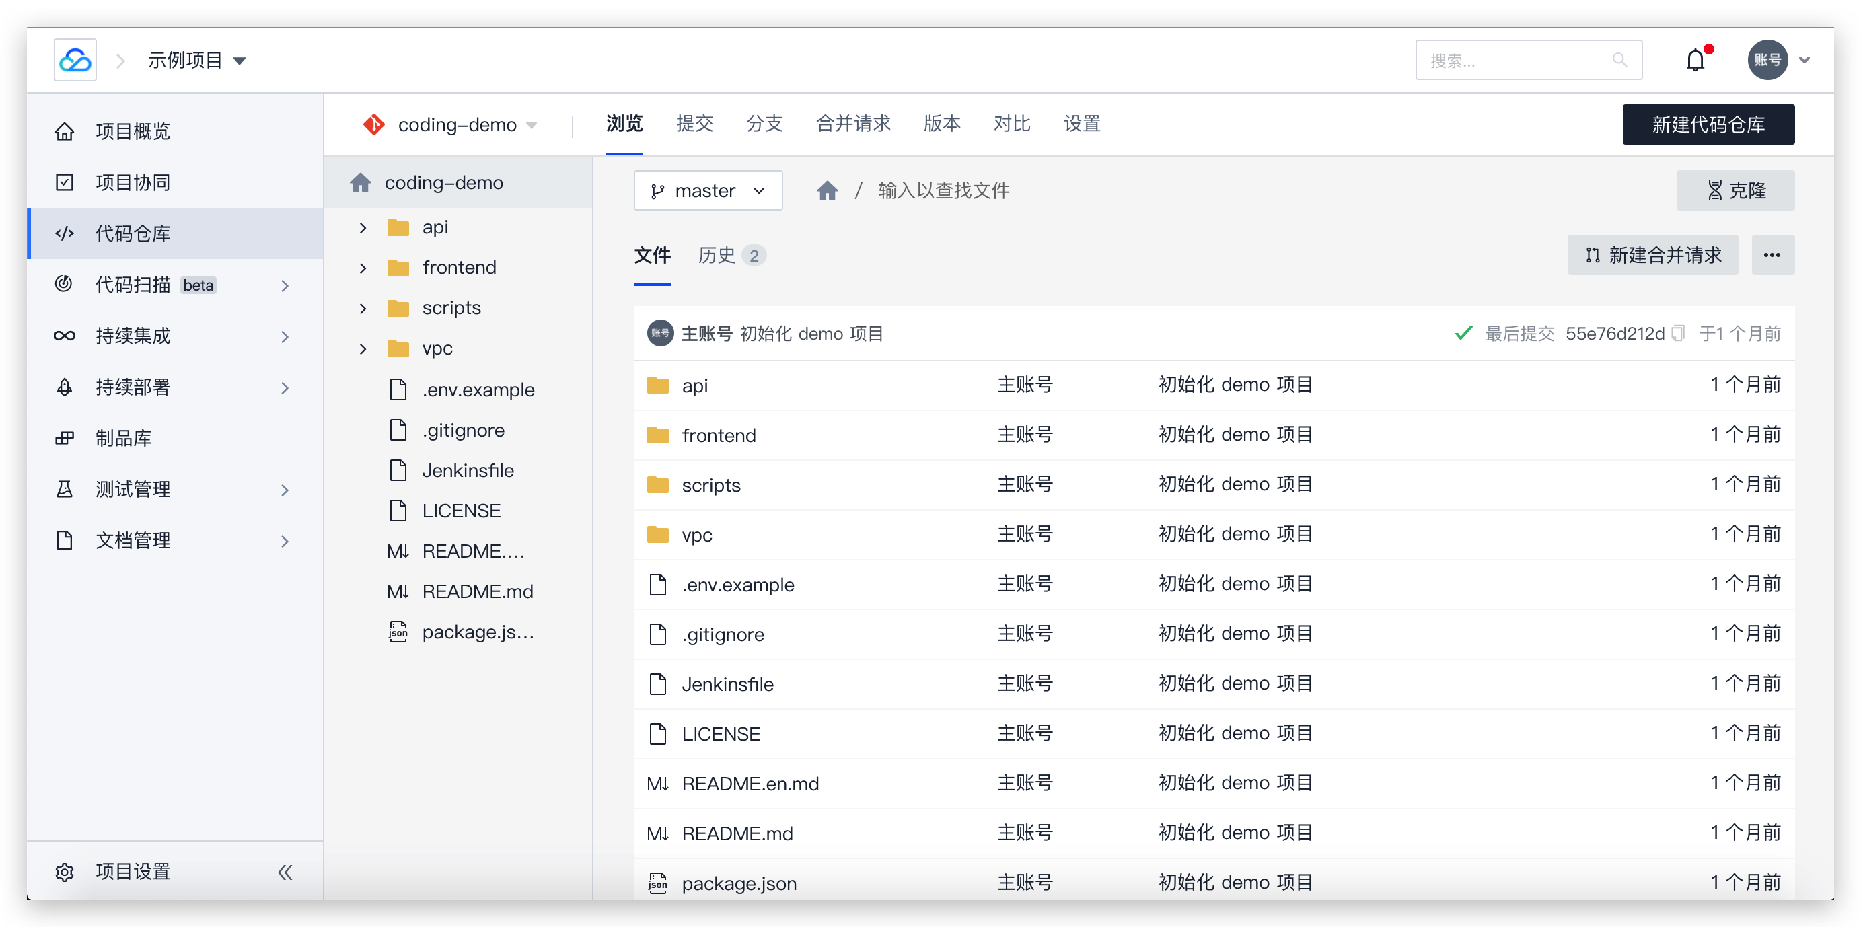Screen dimensions: 1861x927
Task: Collapse the sidebar using double-chevron icon
Action: [285, 872]
